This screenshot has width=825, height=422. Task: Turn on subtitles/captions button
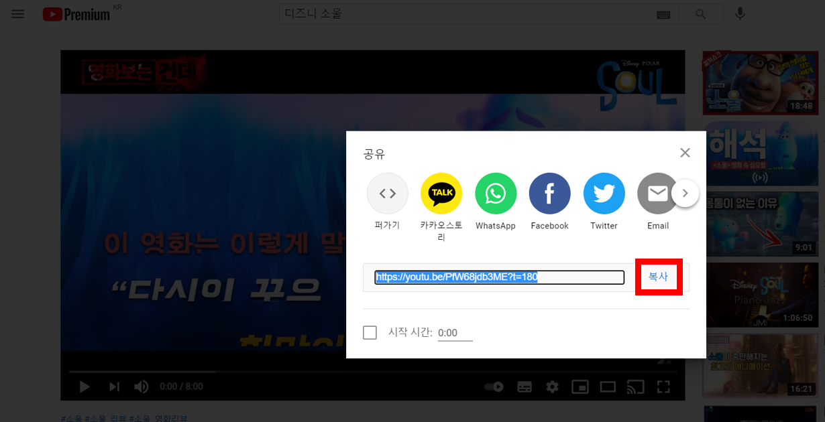(525, 386)
